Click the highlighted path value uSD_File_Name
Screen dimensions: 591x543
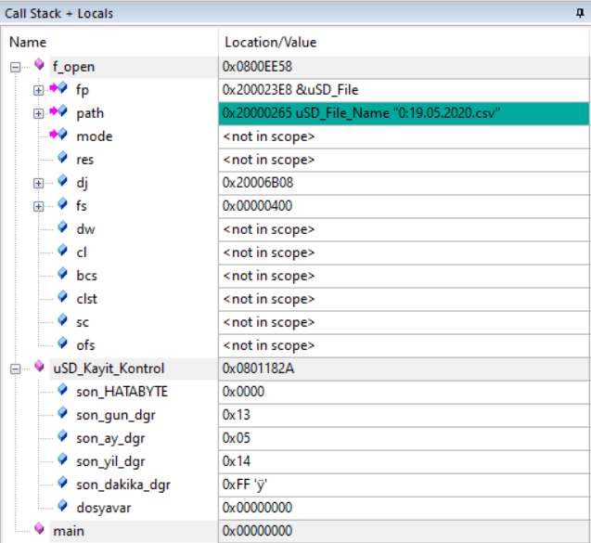tap(405, 113)
